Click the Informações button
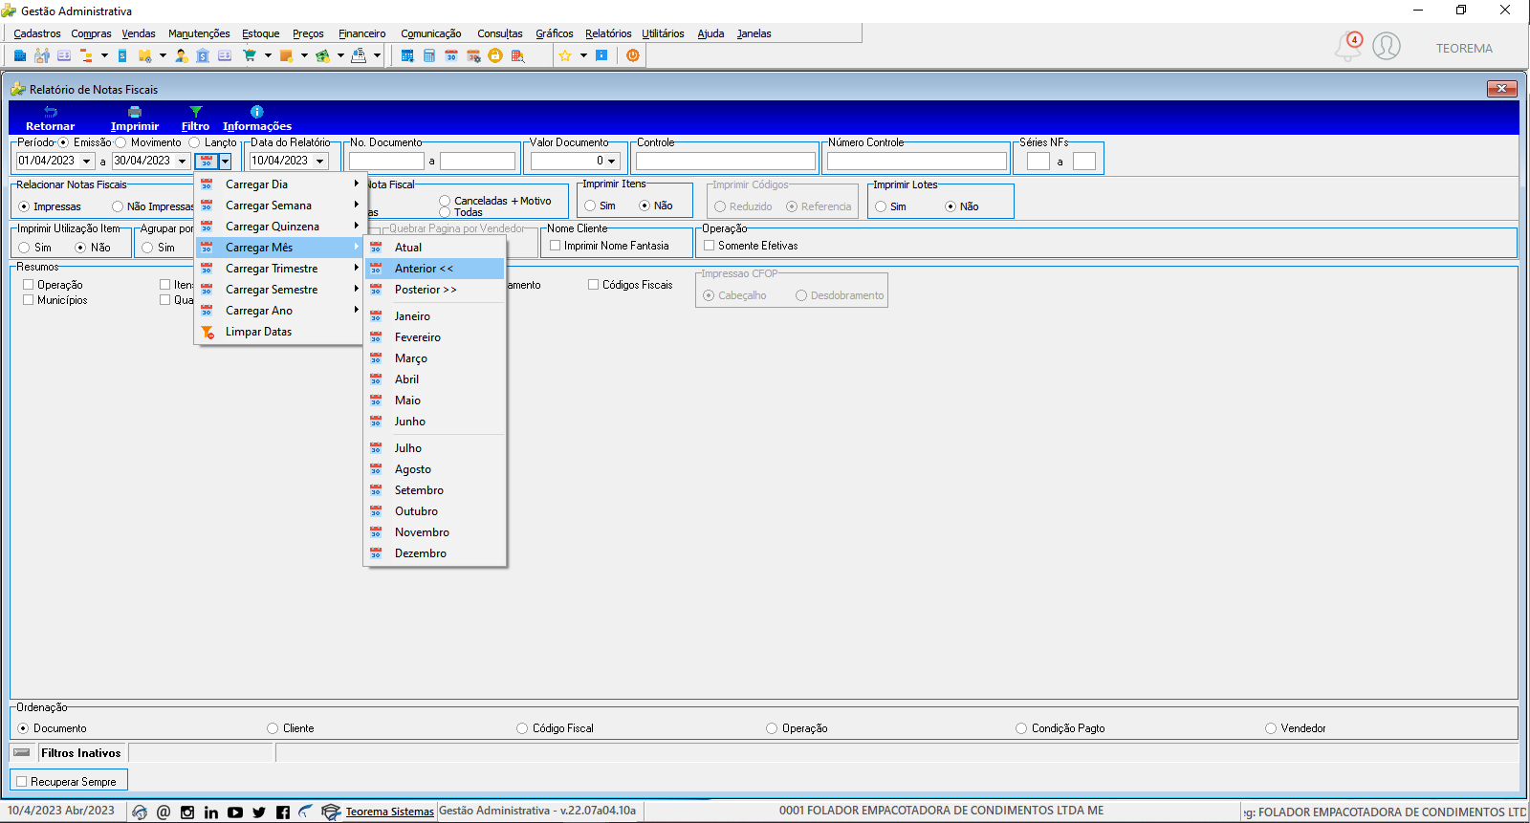1530x823 pixels. (x=257, y=119)
